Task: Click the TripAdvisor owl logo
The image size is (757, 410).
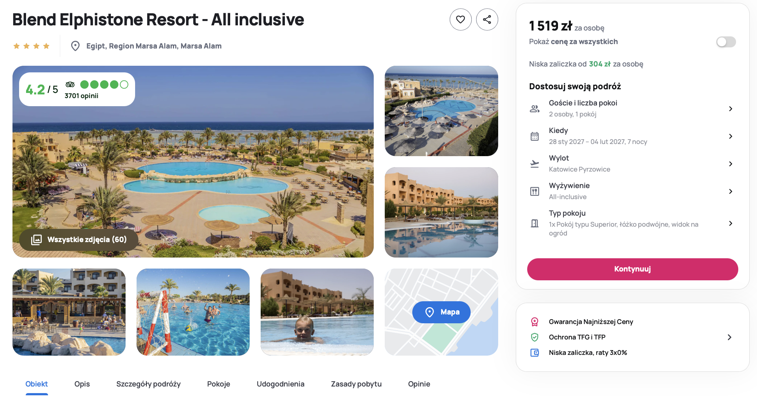Action: click(70, 84)
